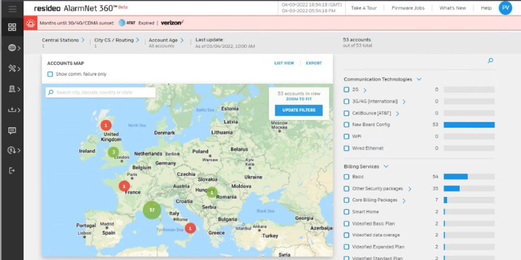Expand the Central Stations filter

point(83,40)
